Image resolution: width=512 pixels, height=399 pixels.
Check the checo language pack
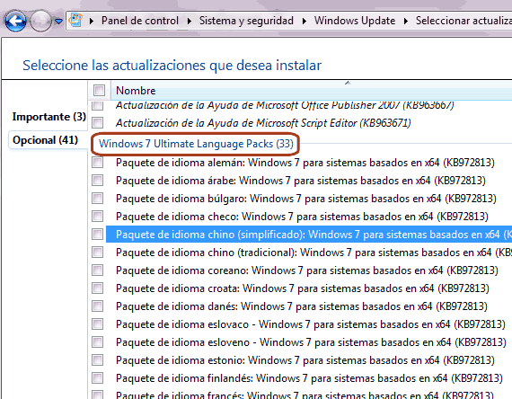point(98,217)
